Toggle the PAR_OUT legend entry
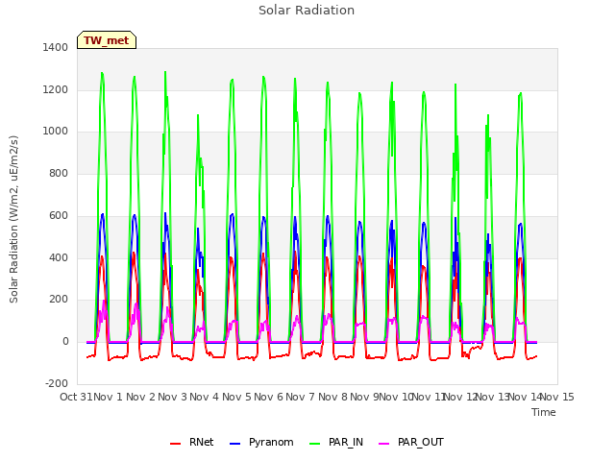The width and height of the screenshot is (615, 461). 411,442
